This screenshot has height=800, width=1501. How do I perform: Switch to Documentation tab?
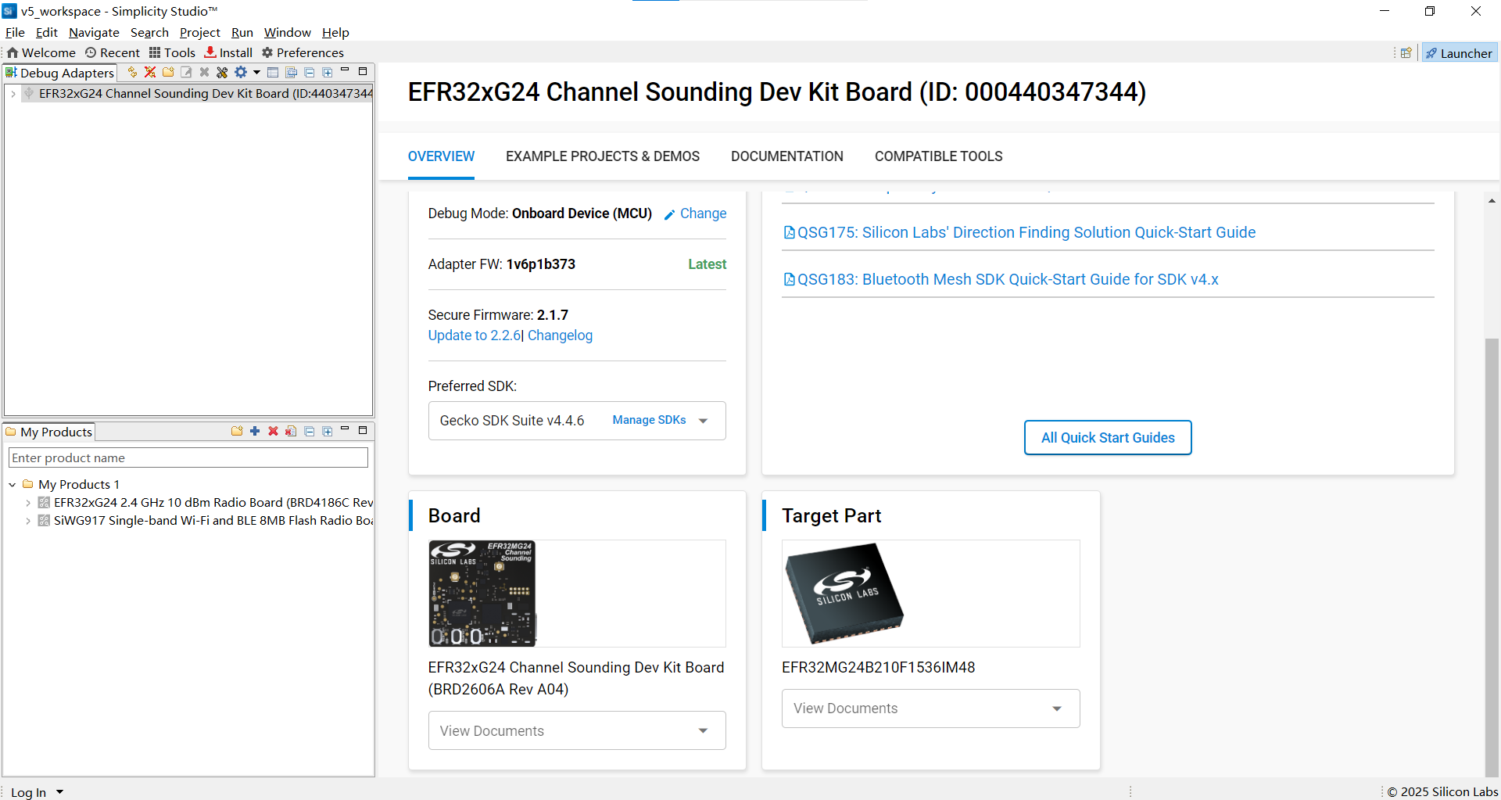(x=787, y=156)
